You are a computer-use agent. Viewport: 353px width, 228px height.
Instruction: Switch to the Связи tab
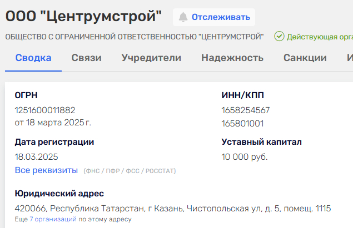(86, 58)
